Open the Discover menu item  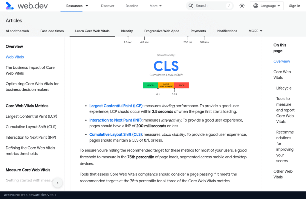click(108, 6)
